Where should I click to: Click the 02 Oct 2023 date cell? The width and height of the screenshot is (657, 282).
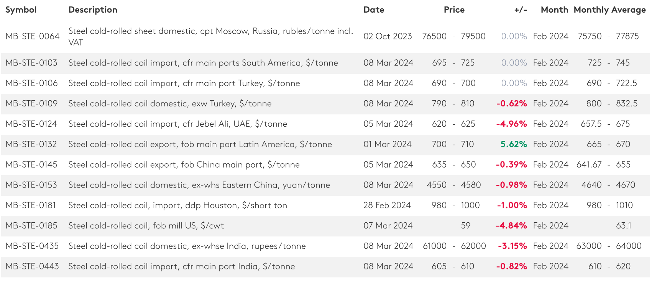[388, 36]
